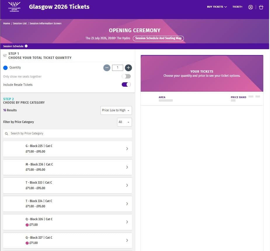Go to Home breadcrumb

[x=6, y=23]
